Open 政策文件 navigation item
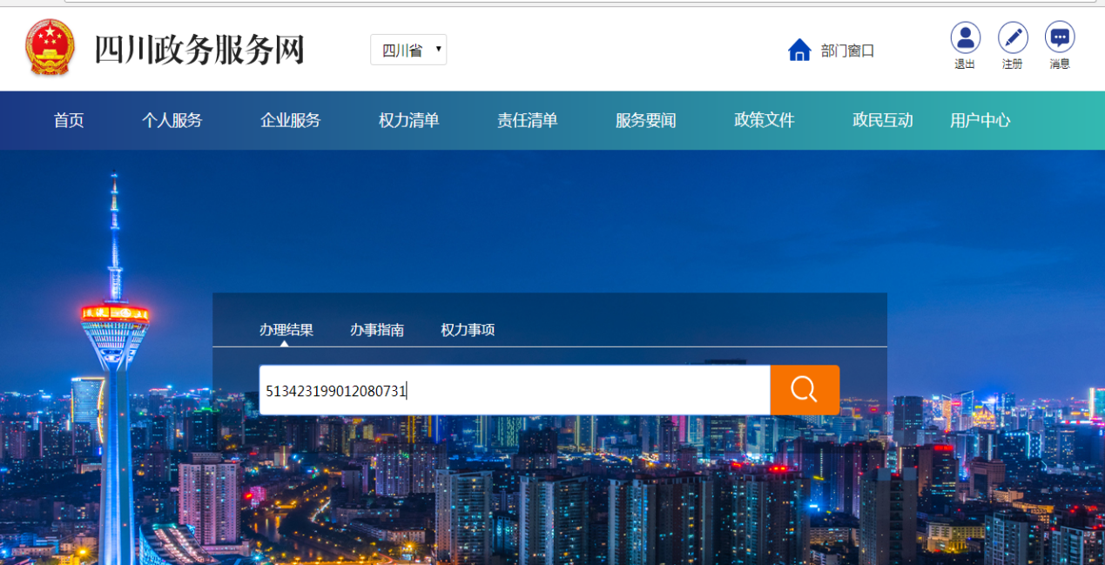The image size is (1105, 565). tap(765, 120)
